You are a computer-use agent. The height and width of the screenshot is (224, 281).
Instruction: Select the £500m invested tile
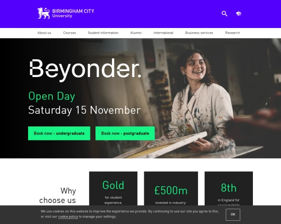pyautogui.click(x=171, y=189)
